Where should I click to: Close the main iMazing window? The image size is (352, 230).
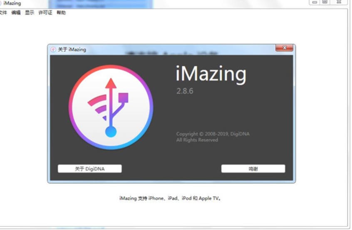(x=339, y=2)
